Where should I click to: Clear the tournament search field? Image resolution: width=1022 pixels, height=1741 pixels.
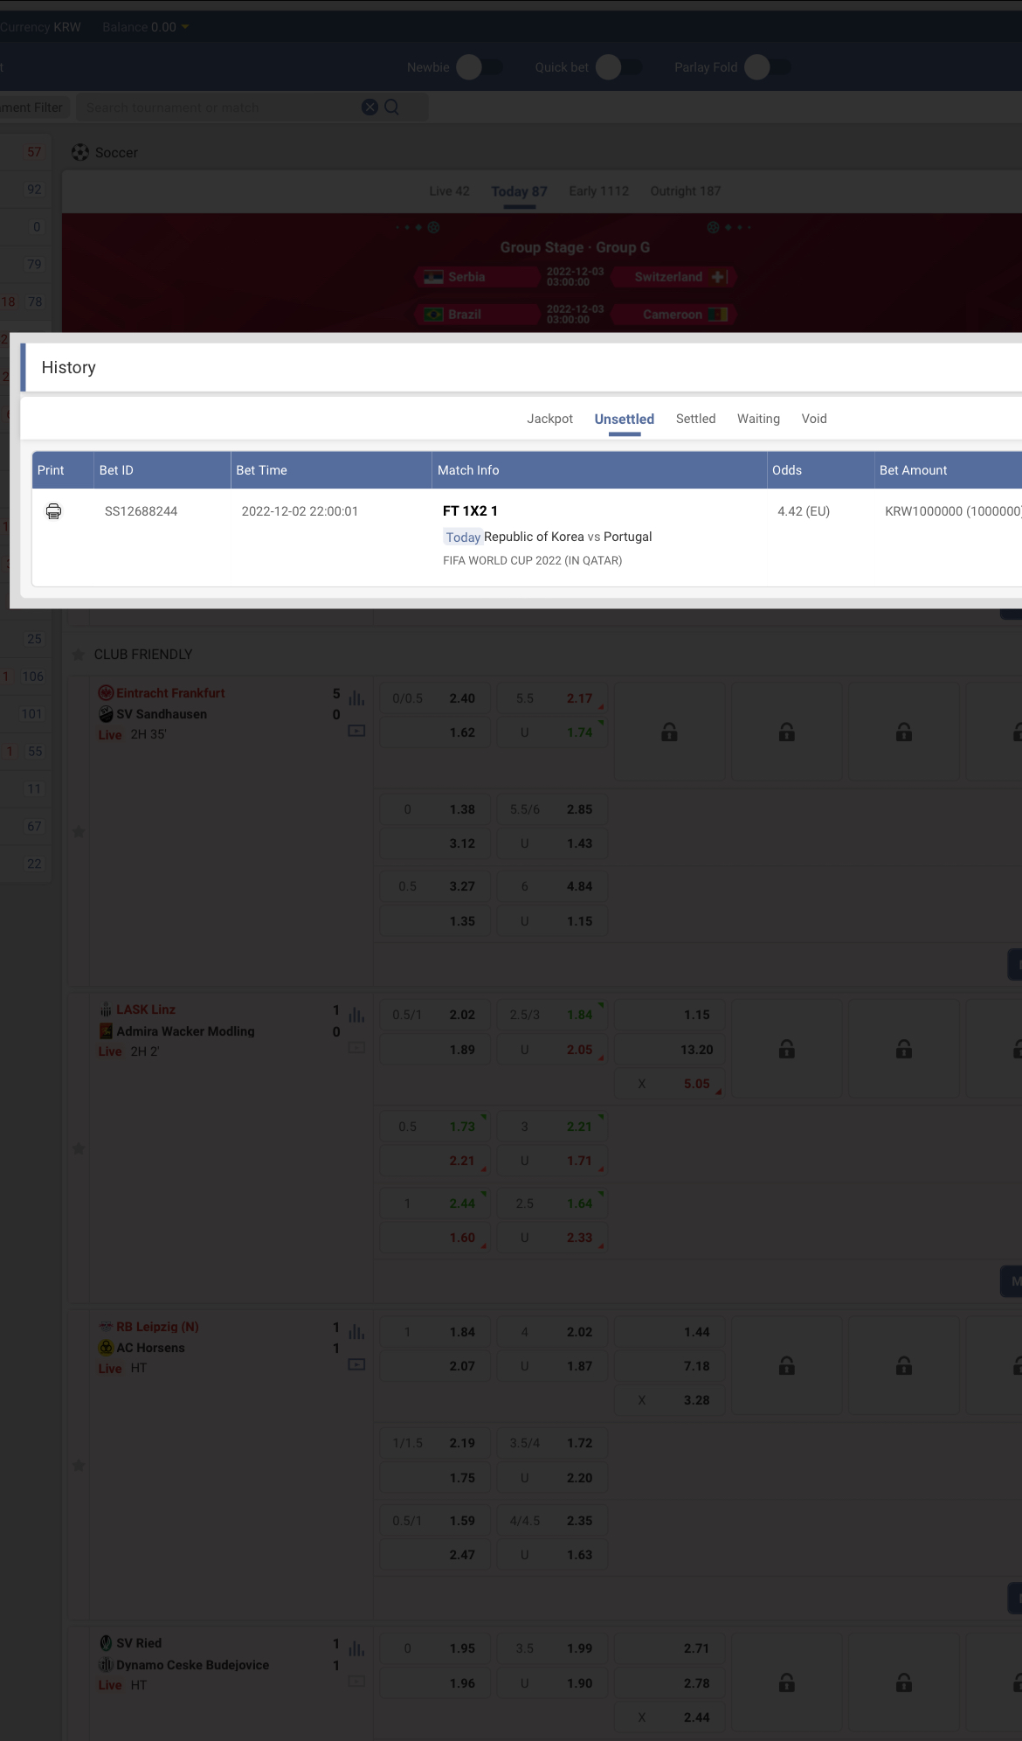point(370,107)
